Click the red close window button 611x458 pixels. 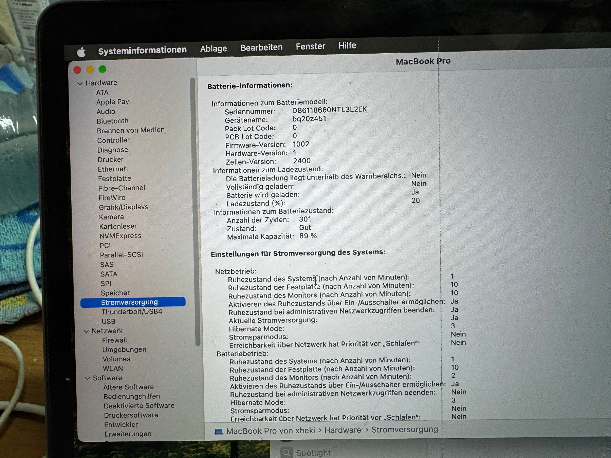(x=77, y=70)
